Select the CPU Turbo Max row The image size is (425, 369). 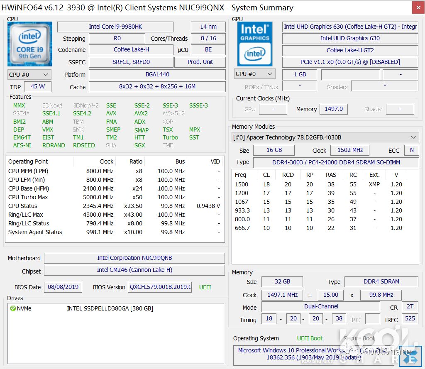click(x=115, y=198)
